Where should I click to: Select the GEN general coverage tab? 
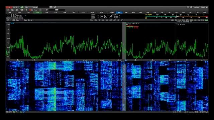click(205, 13)
